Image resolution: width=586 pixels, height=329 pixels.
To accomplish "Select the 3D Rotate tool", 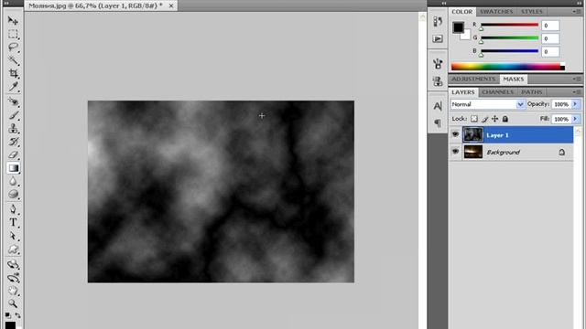I will pos(13,265).
